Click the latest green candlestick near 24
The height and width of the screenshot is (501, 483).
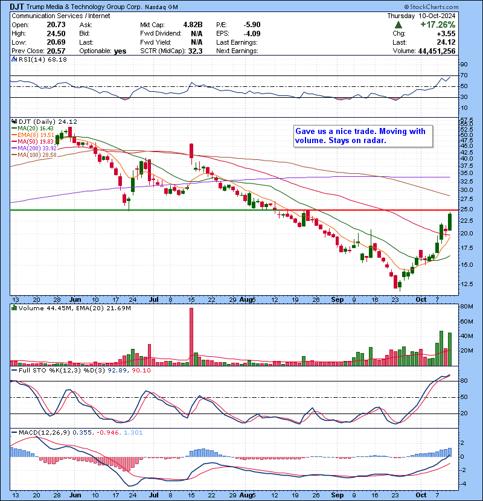click(450, 222)
